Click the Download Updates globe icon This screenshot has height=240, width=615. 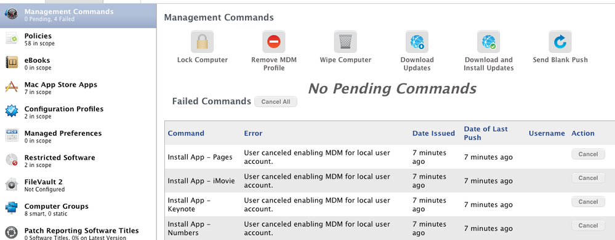(417, 42)
